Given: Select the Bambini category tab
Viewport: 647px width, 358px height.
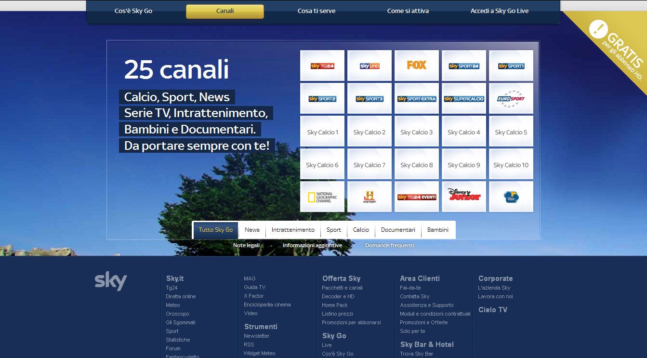Looking at the screenshot, I should pyautogui.click(x=437, y=230).
